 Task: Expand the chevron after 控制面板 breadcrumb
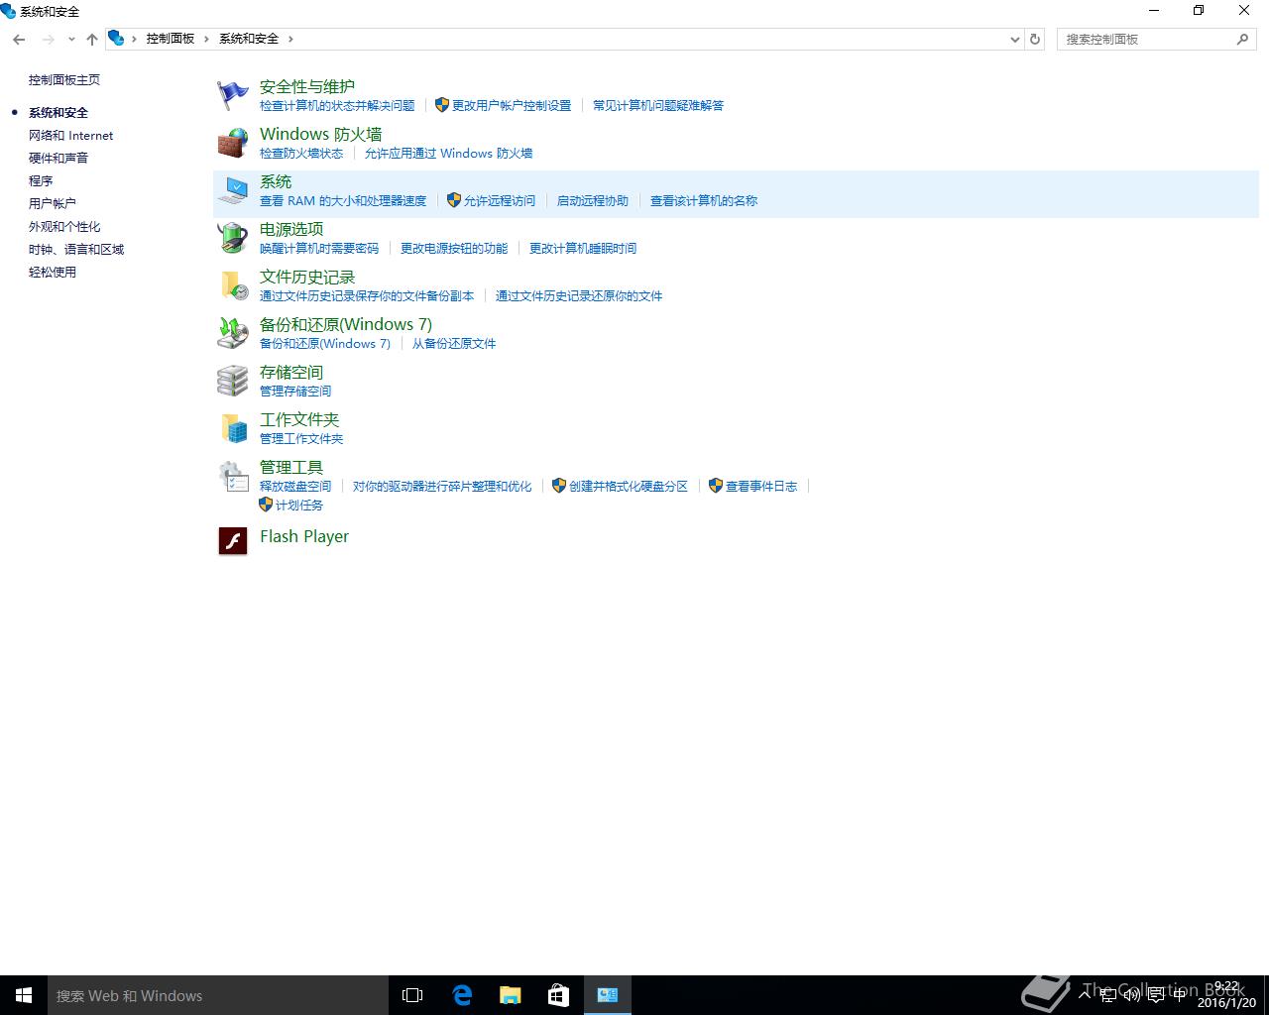click(206, 39)
